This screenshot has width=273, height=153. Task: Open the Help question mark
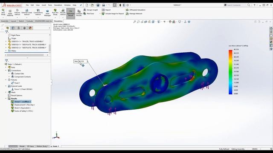(x=254, y=5)
